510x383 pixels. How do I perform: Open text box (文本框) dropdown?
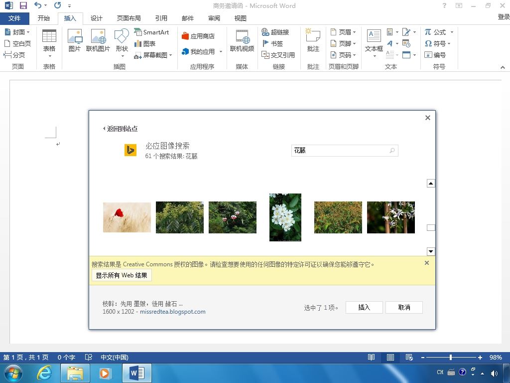pyautogui.click(x=374, y=44)
